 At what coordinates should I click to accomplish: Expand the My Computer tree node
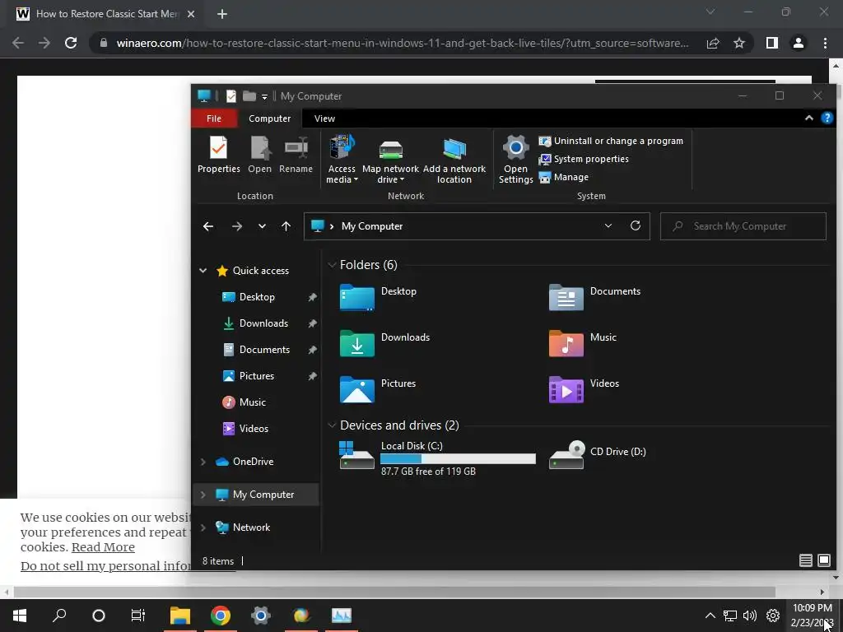pos(203,495)
